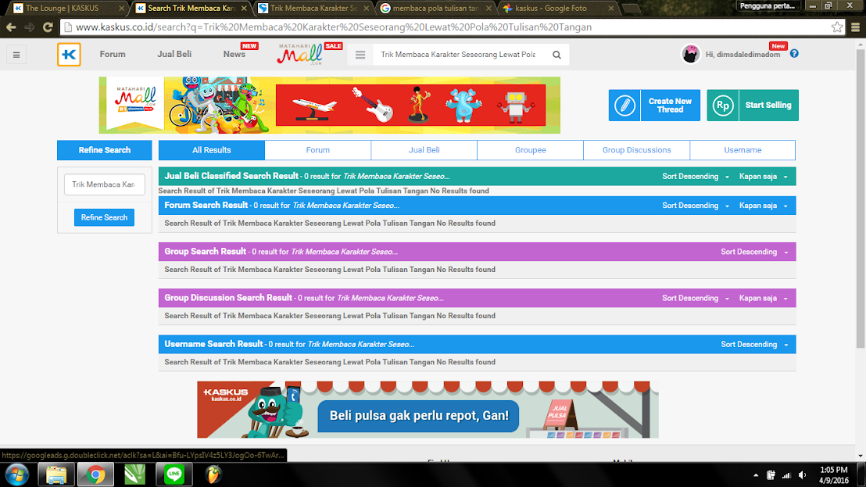Switch to the Group Discussions tab
The width and height of the screenshot is (866, 487).
tap(636, 150)
